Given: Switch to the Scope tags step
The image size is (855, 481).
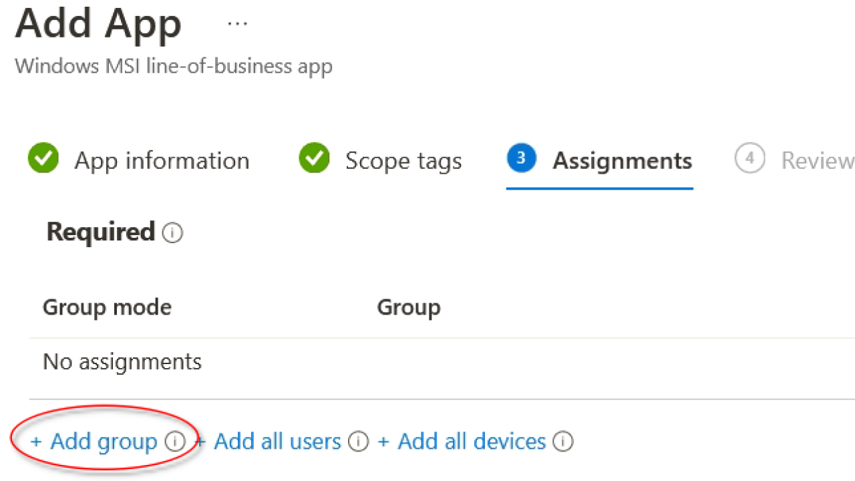Looking at the screenshot, I should (x=403, y=161).
